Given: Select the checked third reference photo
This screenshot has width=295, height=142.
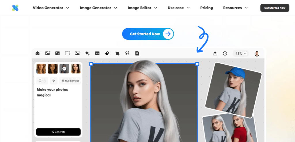Looking at the screenshot, I should click(x=64, y=69).
